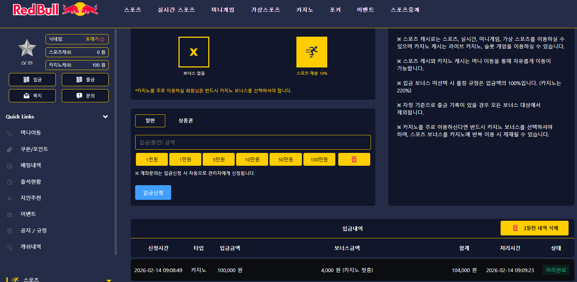Open 쿠폰/포인트 ticket icon link
This screenshot has height=282, width=577.
[x=34, y=149]
